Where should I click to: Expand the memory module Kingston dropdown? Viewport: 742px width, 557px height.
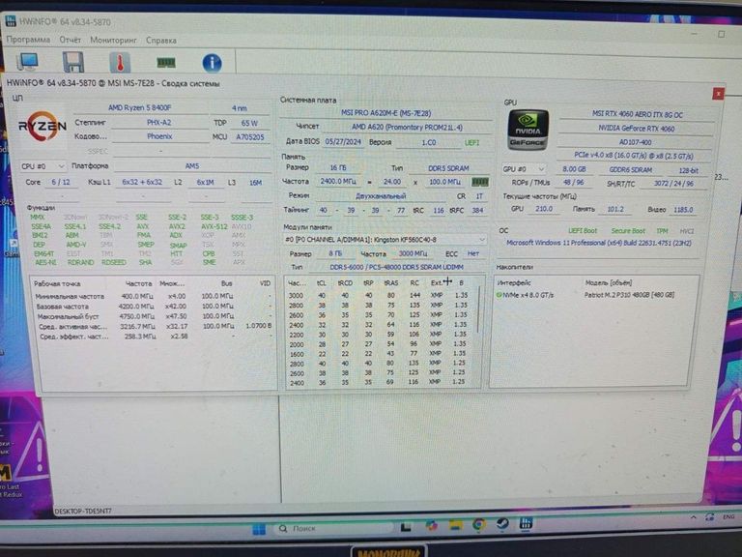pyautogui.click(x=385, y=240)
